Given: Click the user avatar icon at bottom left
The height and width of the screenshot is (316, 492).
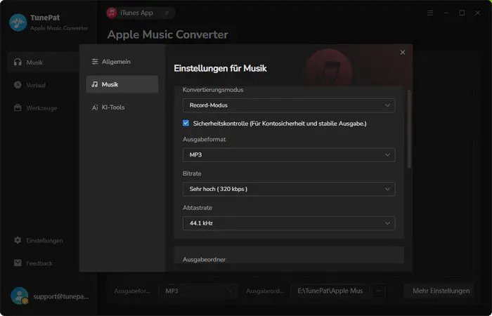Looking at the screenshot, I should click(x=20, y=296).
